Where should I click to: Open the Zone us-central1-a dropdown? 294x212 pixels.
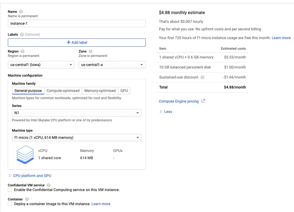(x=112, y=65)
